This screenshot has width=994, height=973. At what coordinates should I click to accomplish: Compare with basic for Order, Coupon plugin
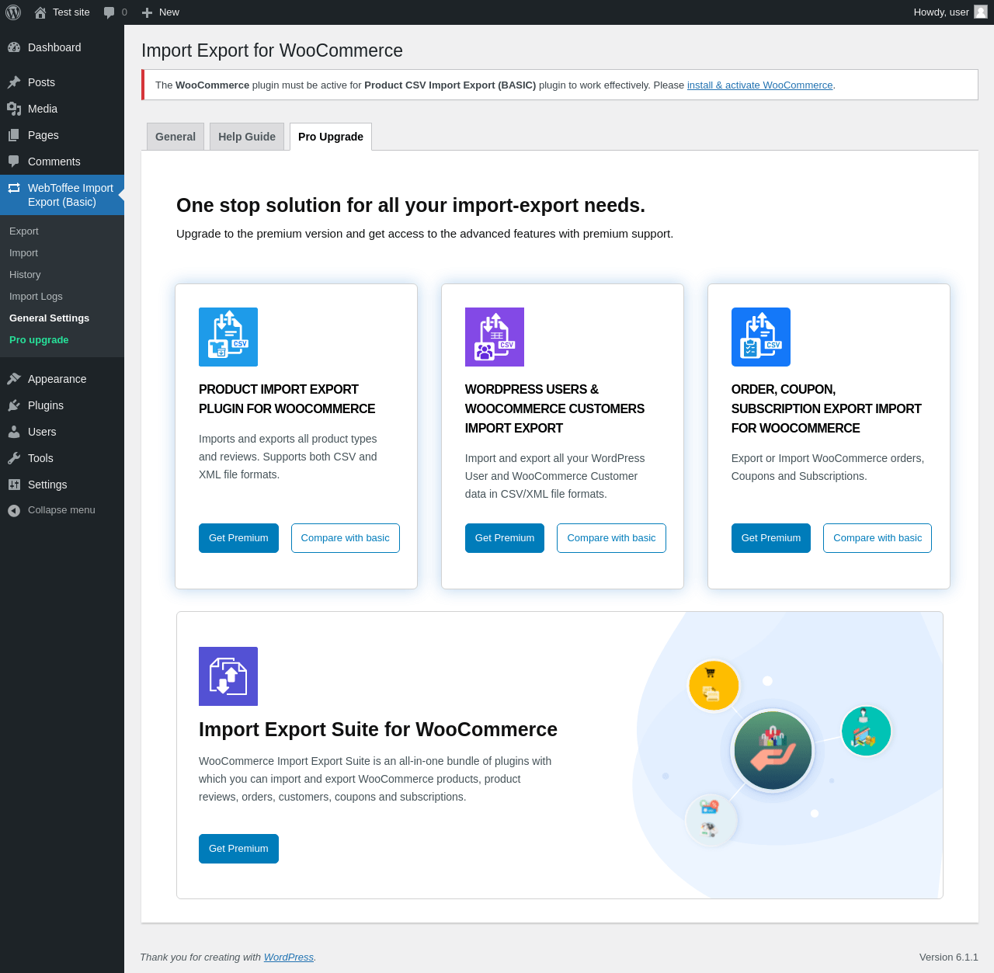[x=878, y=538]
